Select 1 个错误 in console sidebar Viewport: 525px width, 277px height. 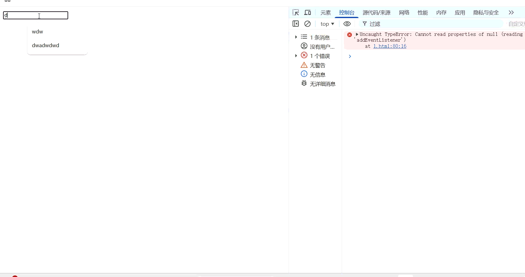[320, 56]
